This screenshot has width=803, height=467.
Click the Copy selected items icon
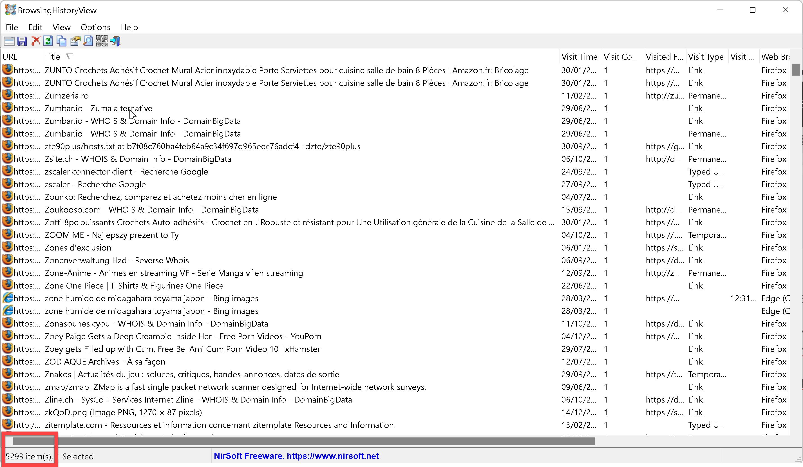pos(62,41)
